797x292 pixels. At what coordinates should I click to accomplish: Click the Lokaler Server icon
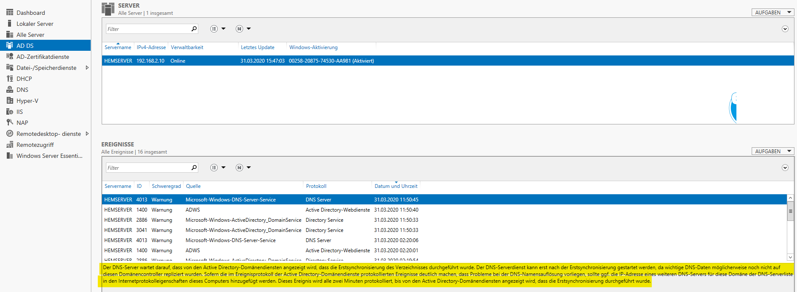(10, 24)
